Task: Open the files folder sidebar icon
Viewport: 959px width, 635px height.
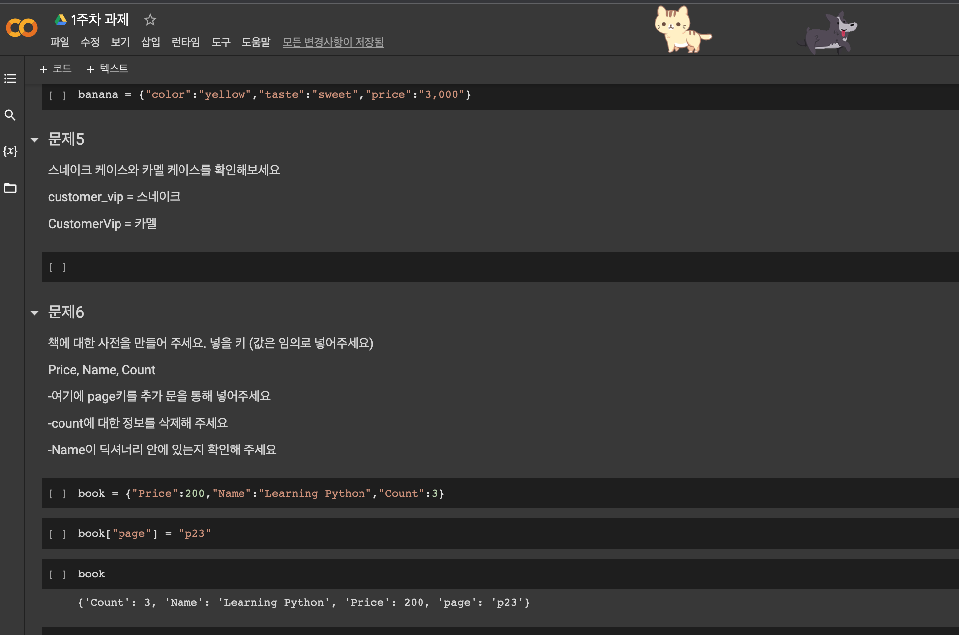Action: [x=10, y=188]
